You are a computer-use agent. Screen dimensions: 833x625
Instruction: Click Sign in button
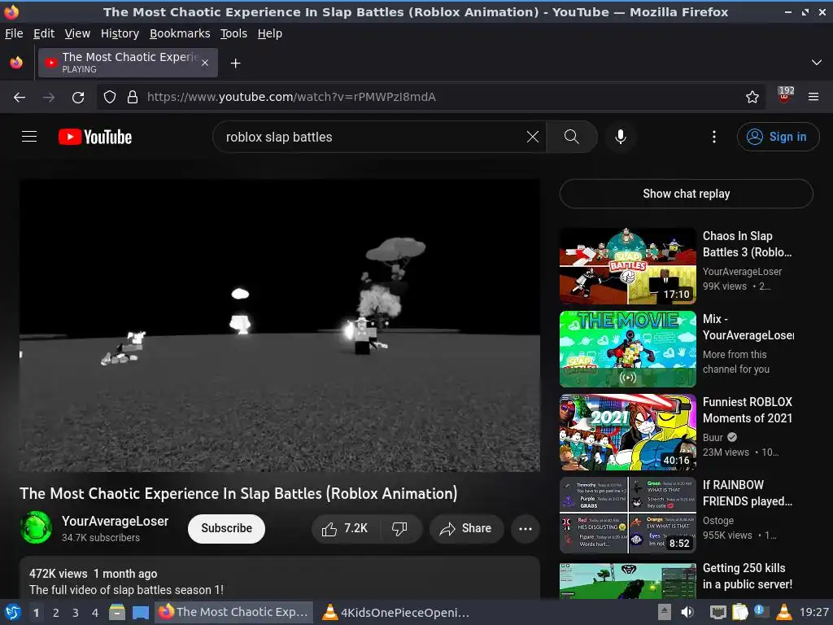[x=778, y=137]
